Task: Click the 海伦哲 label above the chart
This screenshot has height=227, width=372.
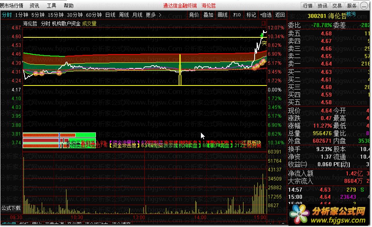Action: [x=30, y=23]
